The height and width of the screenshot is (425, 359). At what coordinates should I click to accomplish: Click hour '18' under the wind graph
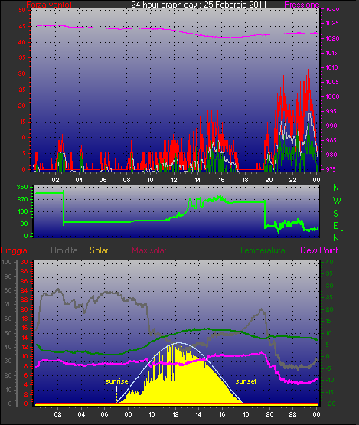(x=245, y=180)
